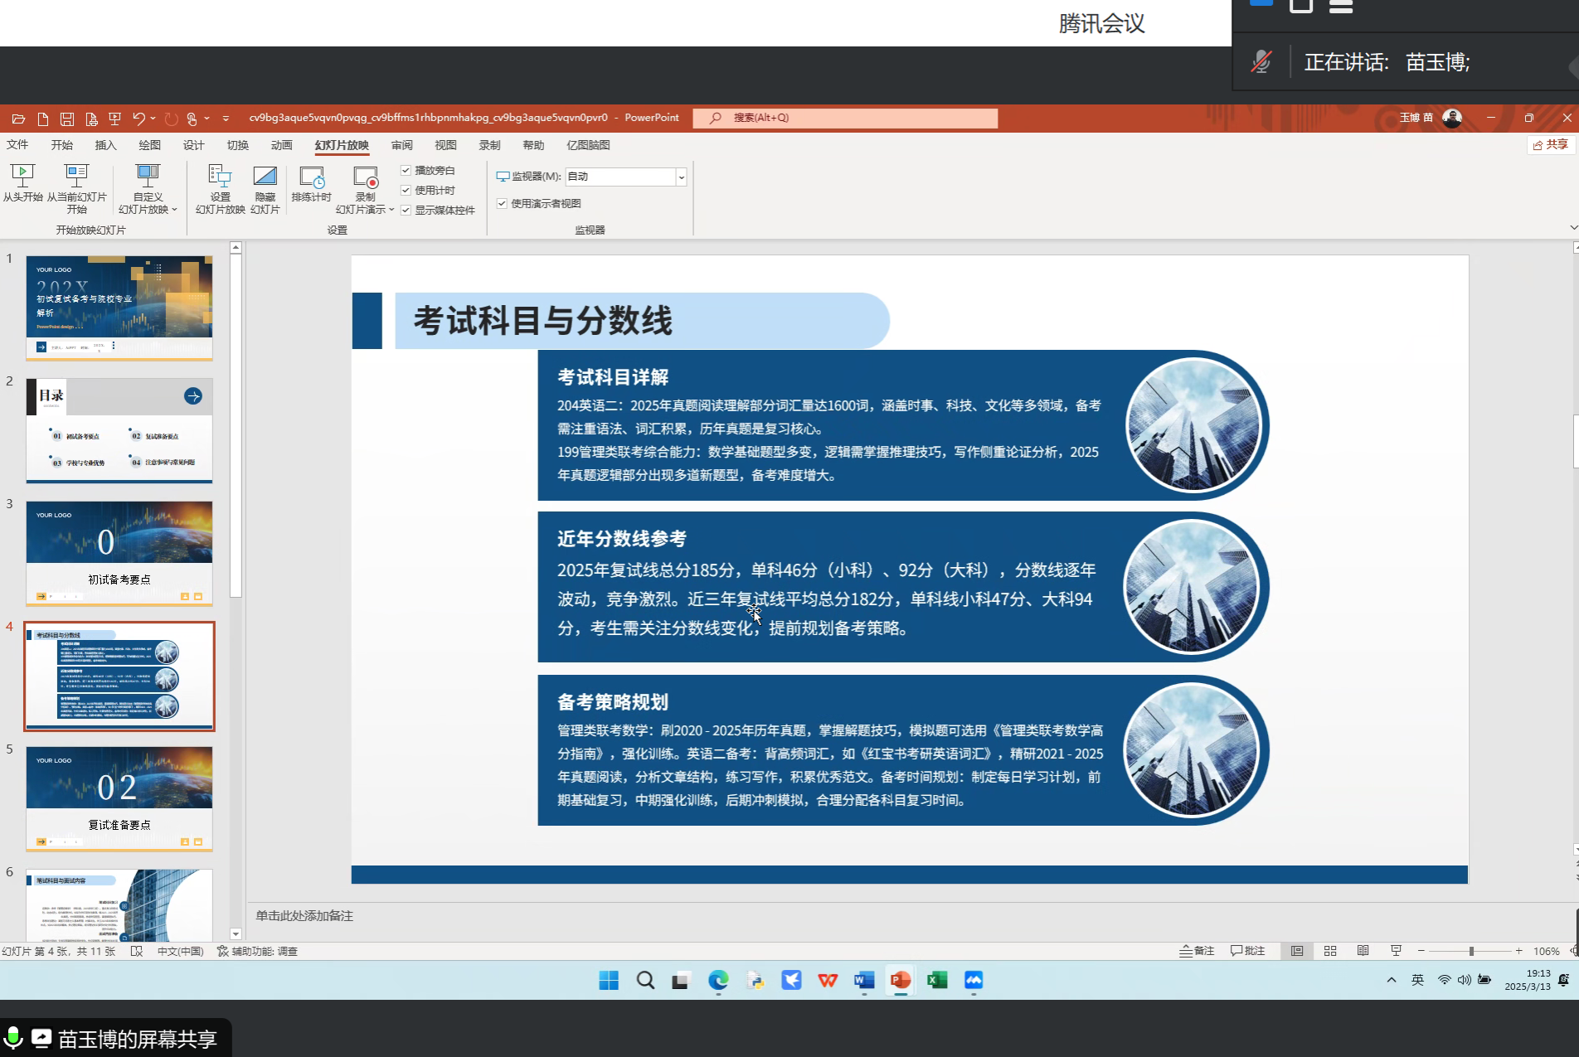
Task: Switch to the 动画 ribbon tab
Action: (281, 145)
